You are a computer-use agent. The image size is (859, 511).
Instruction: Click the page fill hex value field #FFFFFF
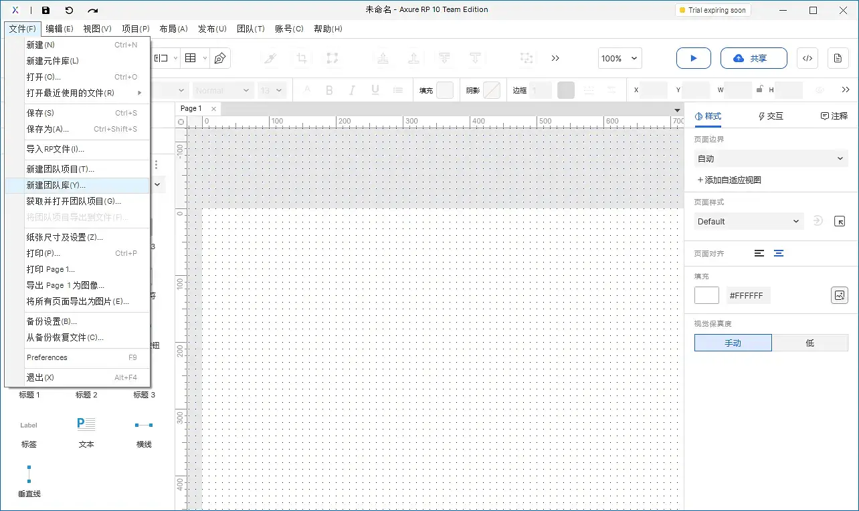(x=747, y=295)
